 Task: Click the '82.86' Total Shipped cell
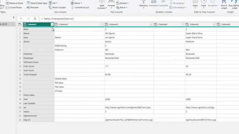pyautogui.click(x=129, y=74)
